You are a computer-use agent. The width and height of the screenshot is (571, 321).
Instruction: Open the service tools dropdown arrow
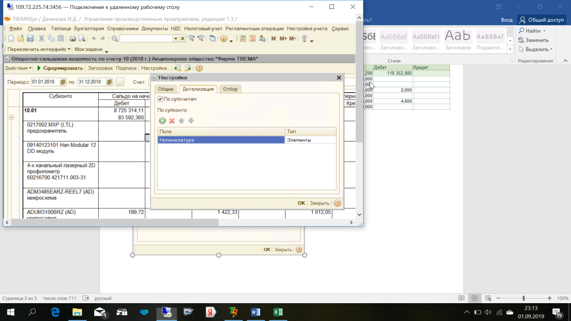[x=312, y=40]
